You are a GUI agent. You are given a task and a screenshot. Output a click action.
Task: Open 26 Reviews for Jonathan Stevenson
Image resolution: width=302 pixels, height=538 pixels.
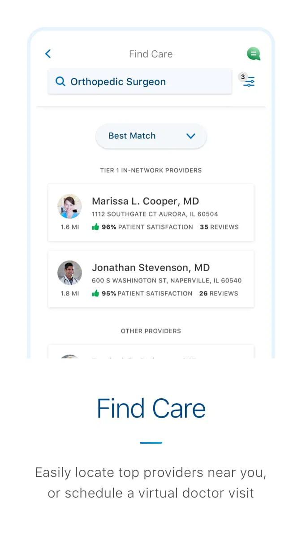pos(219,293)
